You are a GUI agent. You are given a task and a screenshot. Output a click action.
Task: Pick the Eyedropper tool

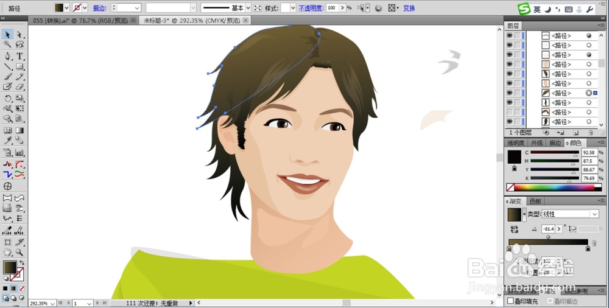[x=7, y=141]
